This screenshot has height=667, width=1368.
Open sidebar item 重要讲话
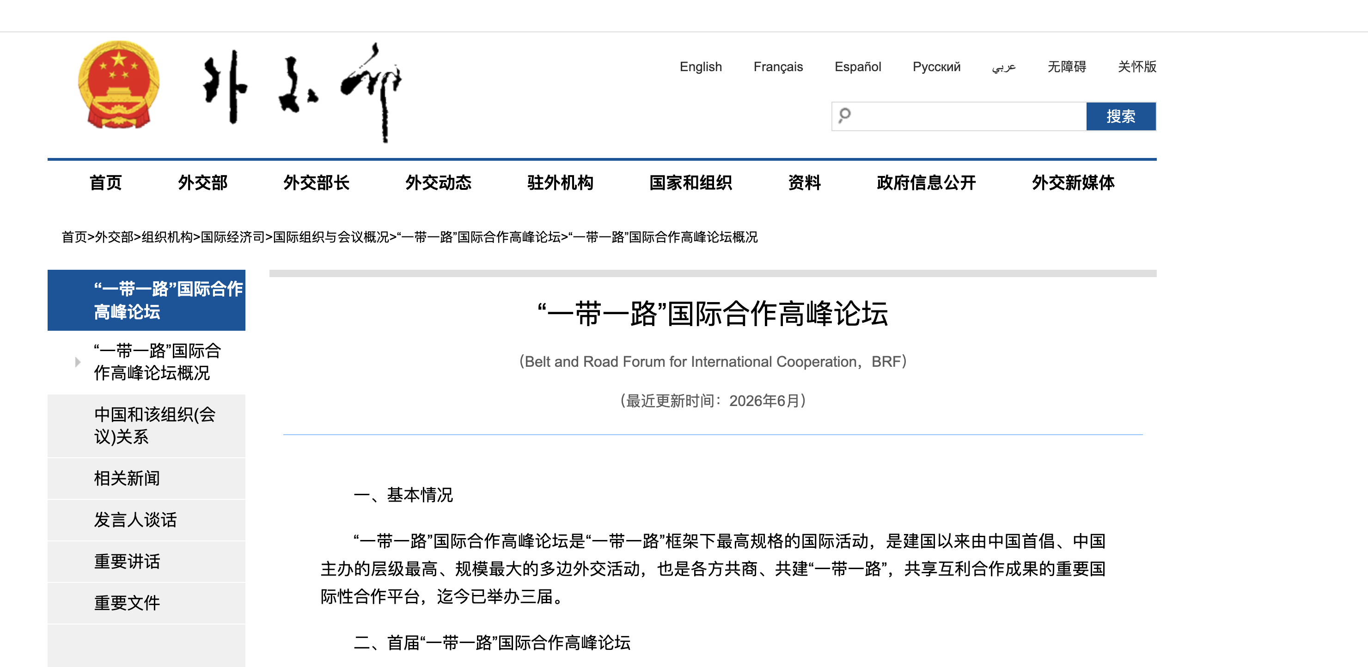coord(147,561)
